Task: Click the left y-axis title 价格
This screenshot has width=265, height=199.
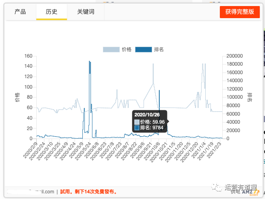Action: coord(17,97)
